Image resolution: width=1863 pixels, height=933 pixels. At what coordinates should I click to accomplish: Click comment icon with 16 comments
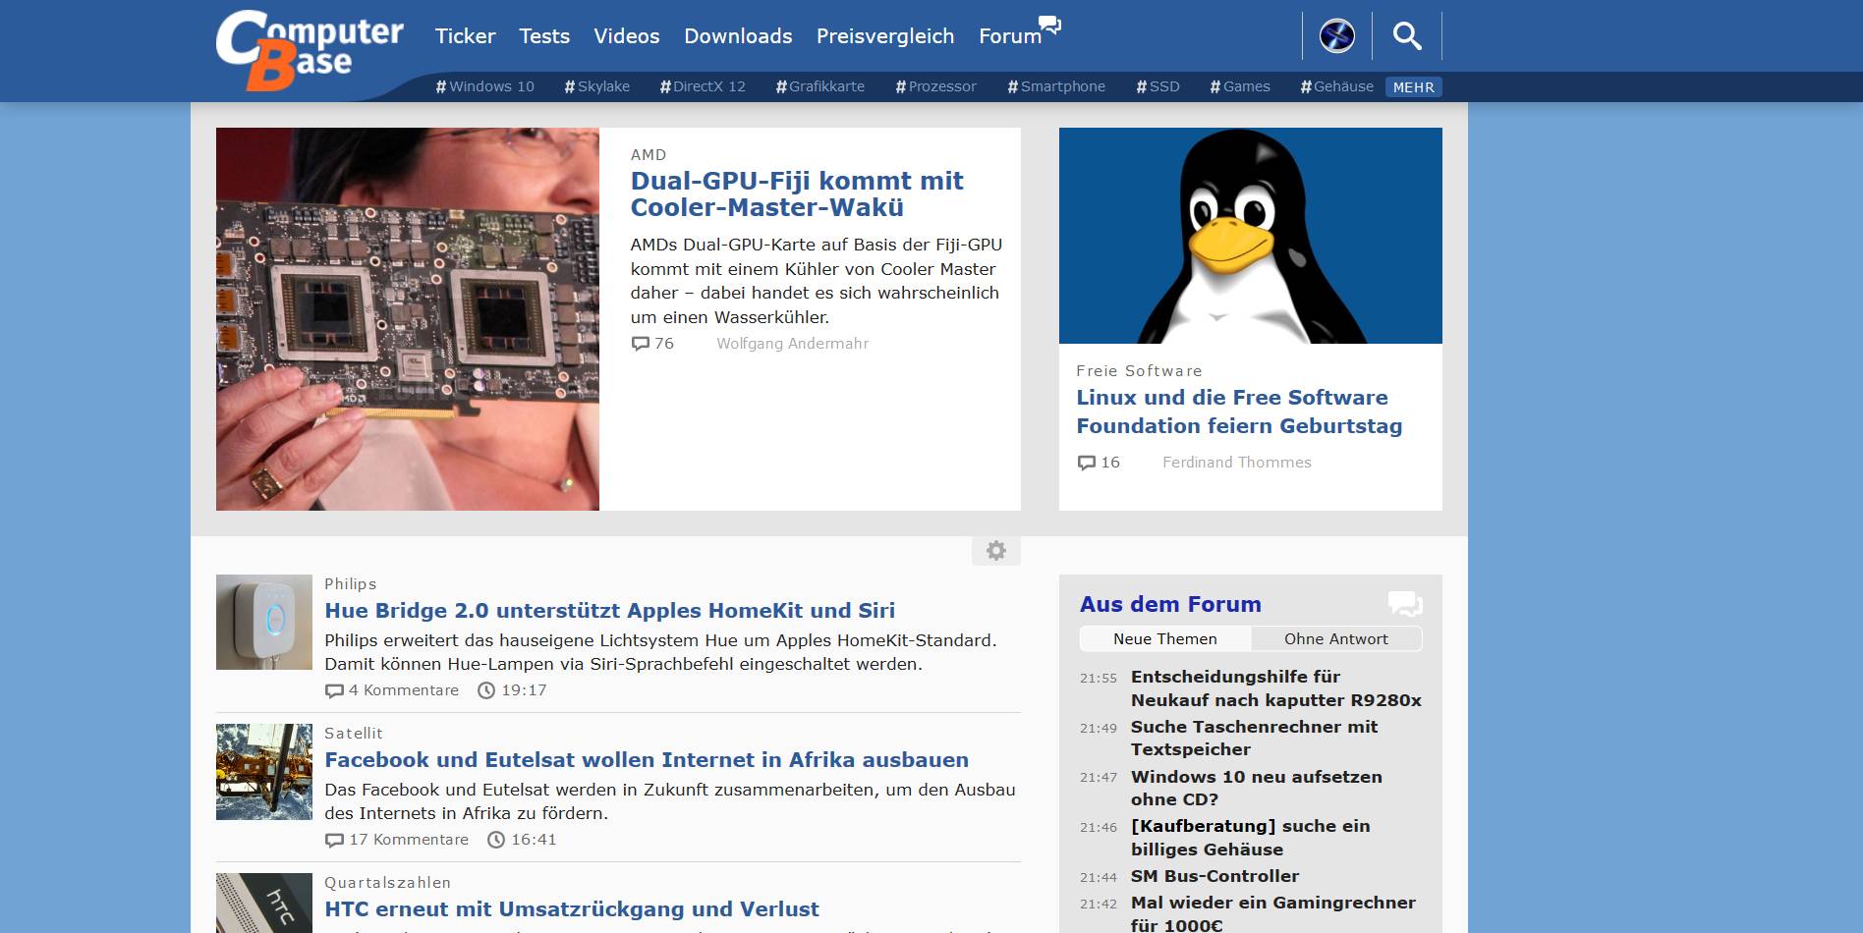coord(1086,463)
